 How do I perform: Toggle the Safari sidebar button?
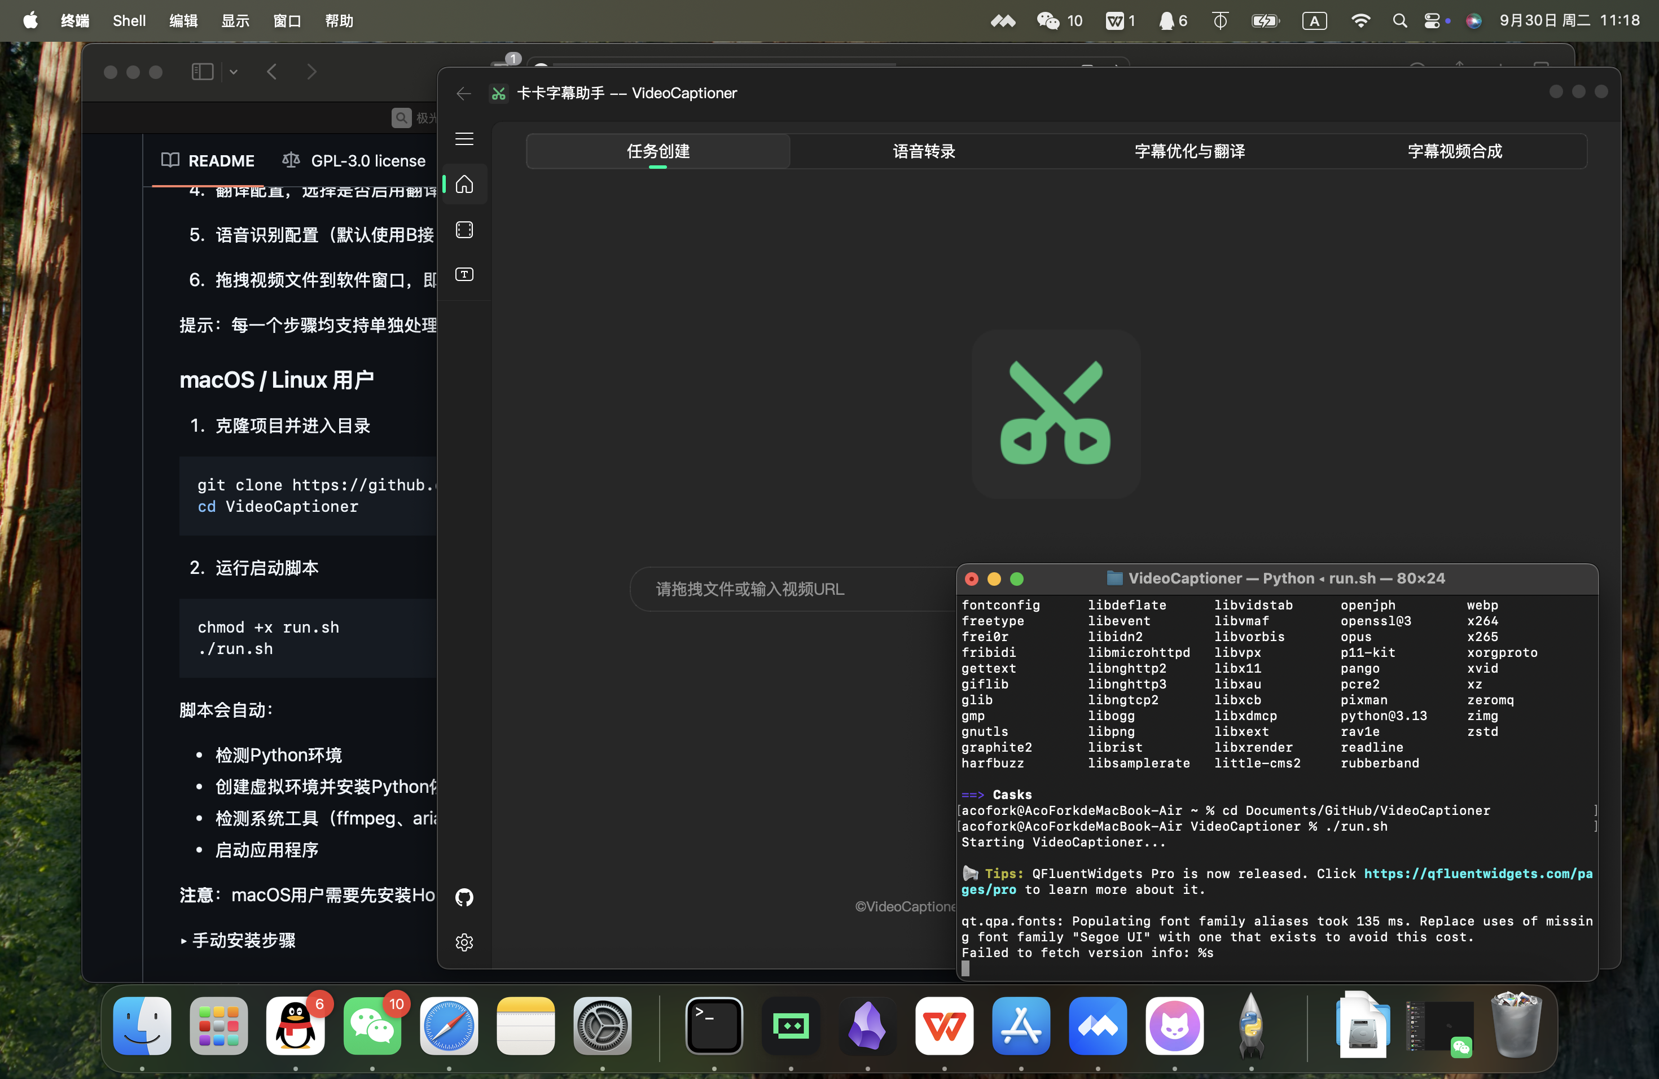pyautogui.click(x=202, y=72)
